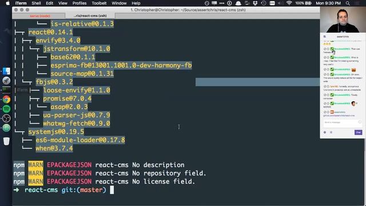Open the Wi-Fi status menu
The image size is (366, 206).
coord(289,3)
